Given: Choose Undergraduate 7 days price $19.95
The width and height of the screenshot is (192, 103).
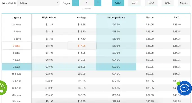Looking at the screenshot, I should tap(116, 46).
